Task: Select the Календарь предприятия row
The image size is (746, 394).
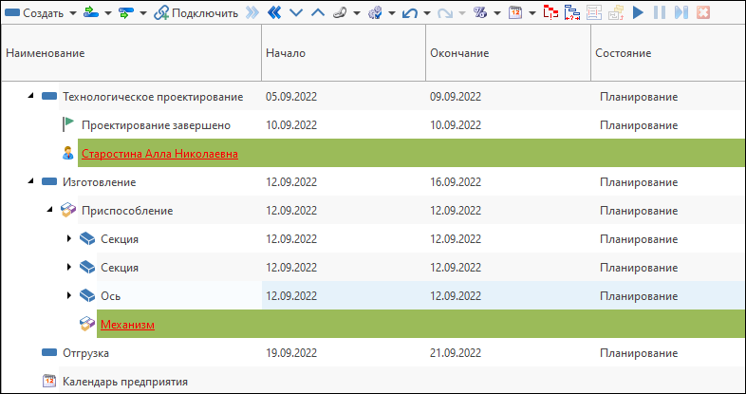Action: click(x=373, y=381)
